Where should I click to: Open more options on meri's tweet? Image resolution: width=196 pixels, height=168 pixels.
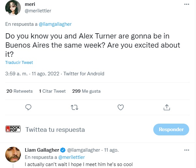point(187,4)
